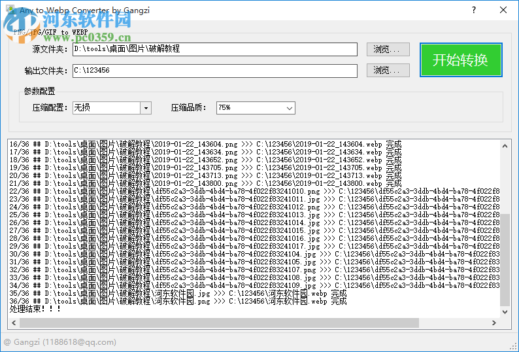Click the horizontal scroll left arrow

coord(14,323)
